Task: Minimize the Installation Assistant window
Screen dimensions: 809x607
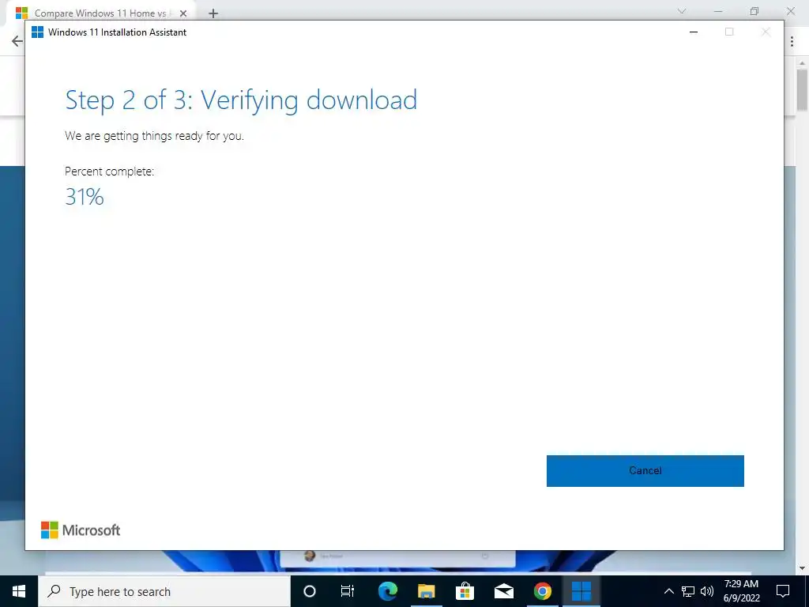Action: [x=694, y=32]
